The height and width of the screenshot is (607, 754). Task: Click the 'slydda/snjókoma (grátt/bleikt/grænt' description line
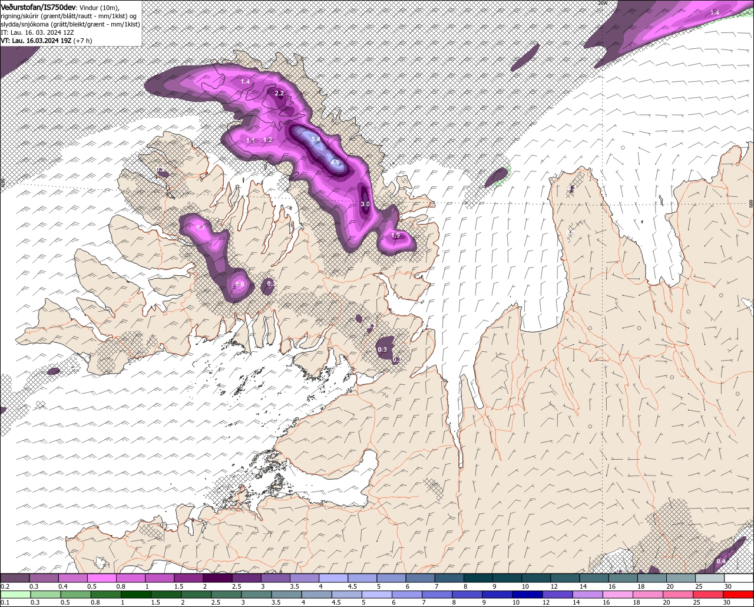[x=70, y=24]
